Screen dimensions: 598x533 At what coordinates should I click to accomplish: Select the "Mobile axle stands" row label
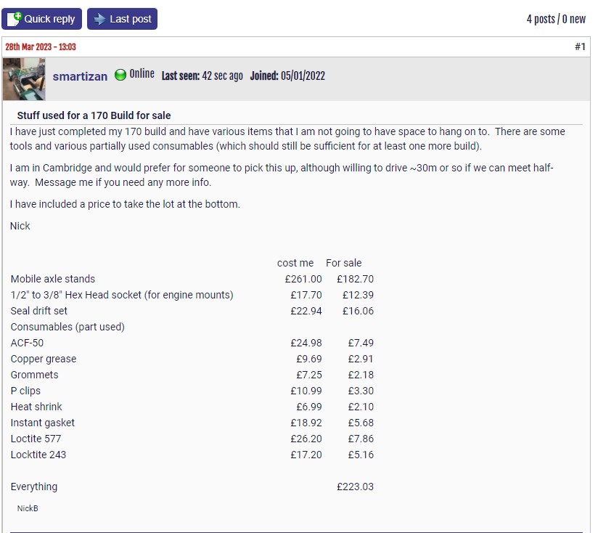pyautogui.click(x=53, y=279)
